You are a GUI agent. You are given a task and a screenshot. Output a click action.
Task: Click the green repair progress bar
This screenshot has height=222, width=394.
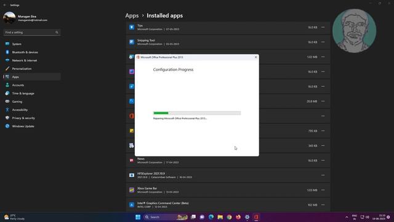pyautogui.click(x=197, y=113)
